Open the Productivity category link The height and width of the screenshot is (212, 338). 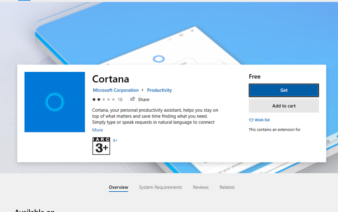click(159, 90)
